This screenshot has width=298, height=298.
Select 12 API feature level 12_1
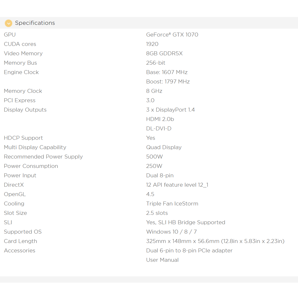177,185
